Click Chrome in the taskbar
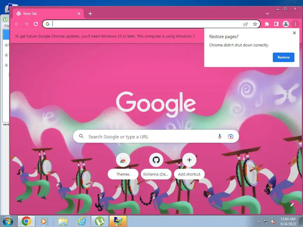The width and height of the screenshot is (303, 227). [26, 221]
